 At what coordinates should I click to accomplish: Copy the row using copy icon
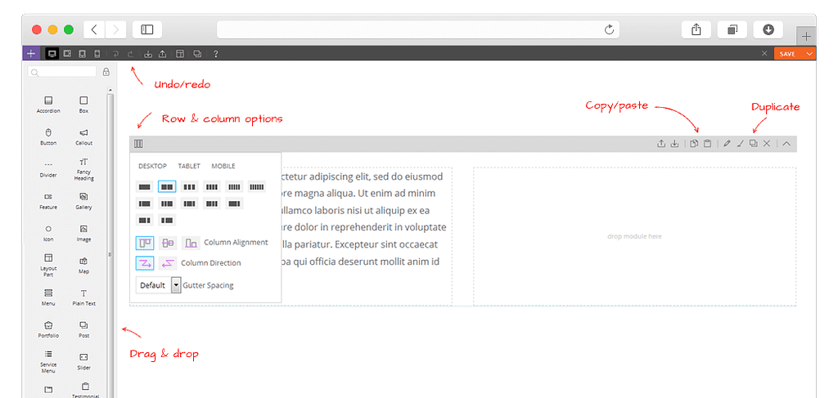694,144
